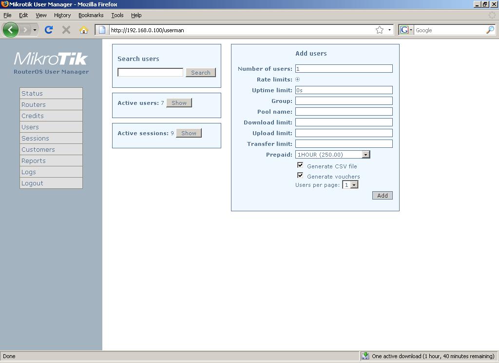Viewport: 499px width, 363px height.
Task: Focus the Search users text field
Action: 151,72
